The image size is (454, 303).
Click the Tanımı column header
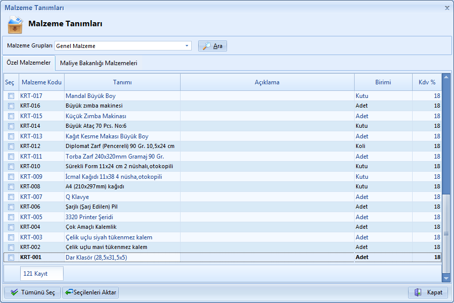click(x=122, y=82)
